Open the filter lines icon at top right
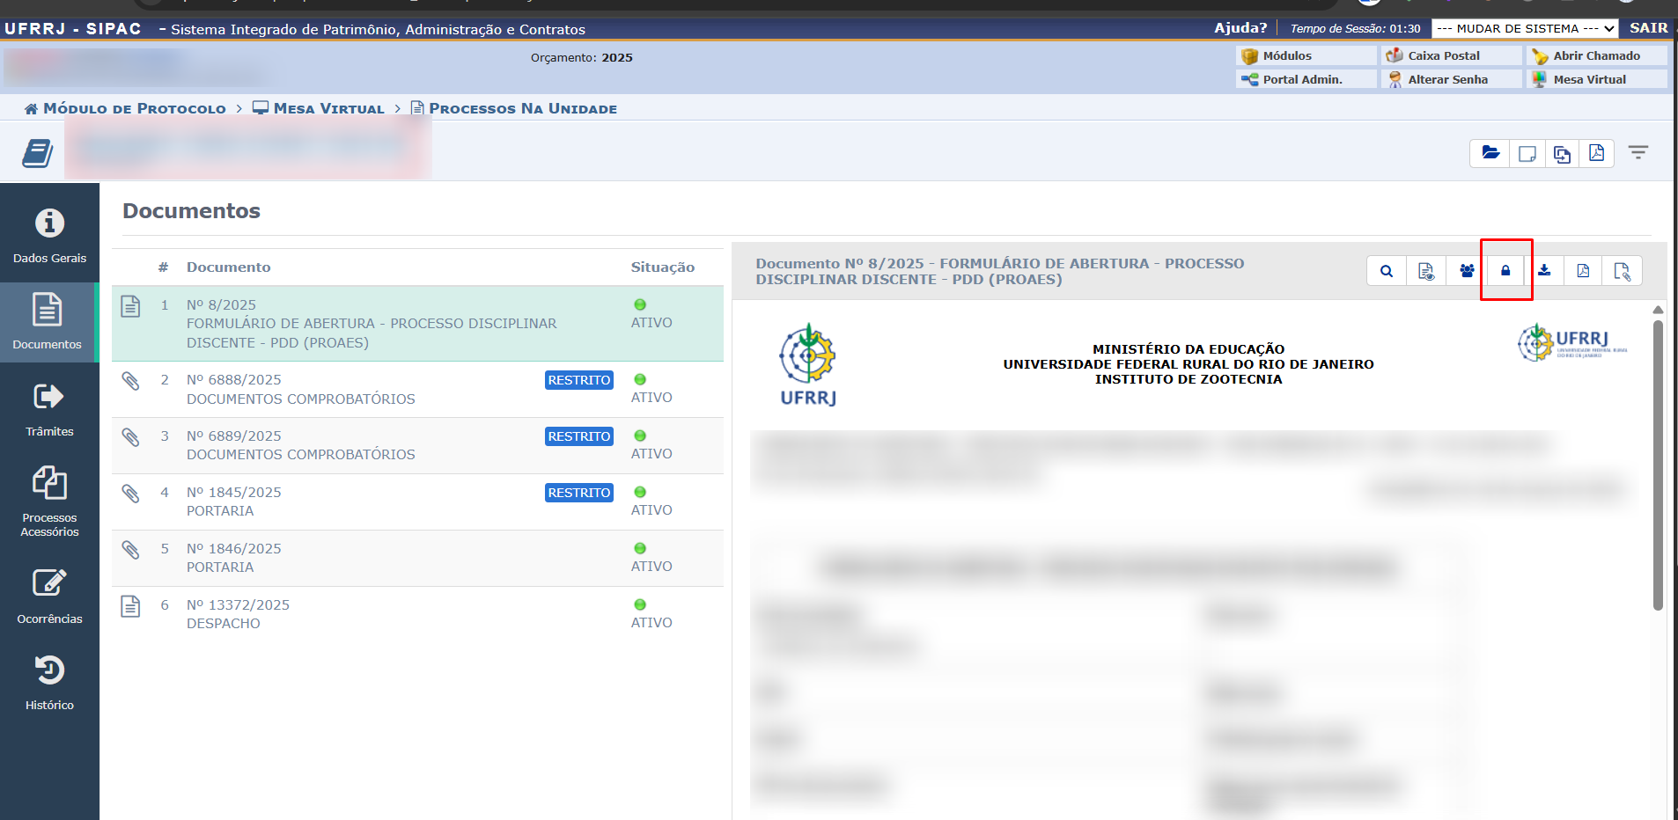This screenshot has width=1678, height=820. pyautogui.click(x=1638, y=153)
